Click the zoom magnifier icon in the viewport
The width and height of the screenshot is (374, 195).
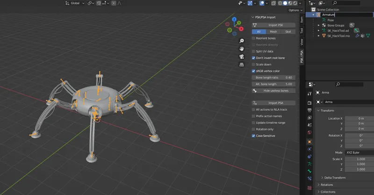[242, 41]
